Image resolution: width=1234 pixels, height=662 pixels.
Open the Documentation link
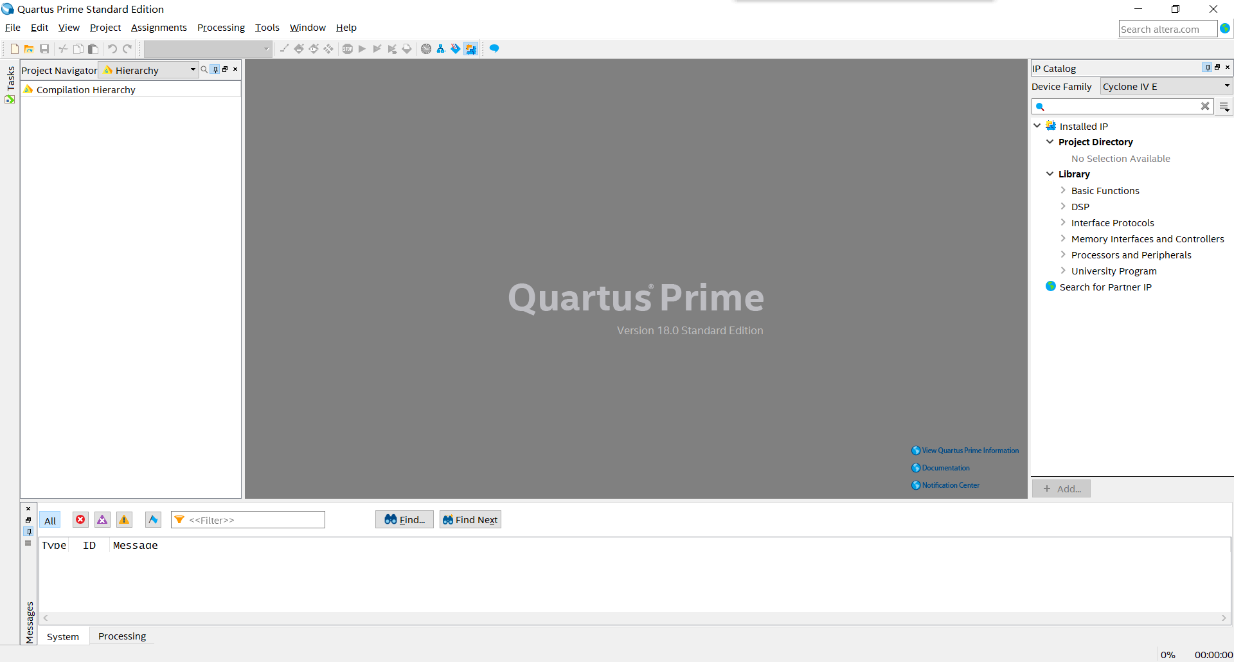pyautogui.click(x=945, y=467)
